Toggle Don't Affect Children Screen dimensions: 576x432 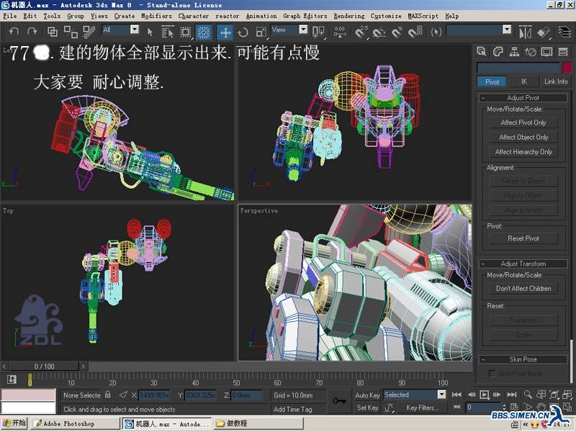[523, 289]
